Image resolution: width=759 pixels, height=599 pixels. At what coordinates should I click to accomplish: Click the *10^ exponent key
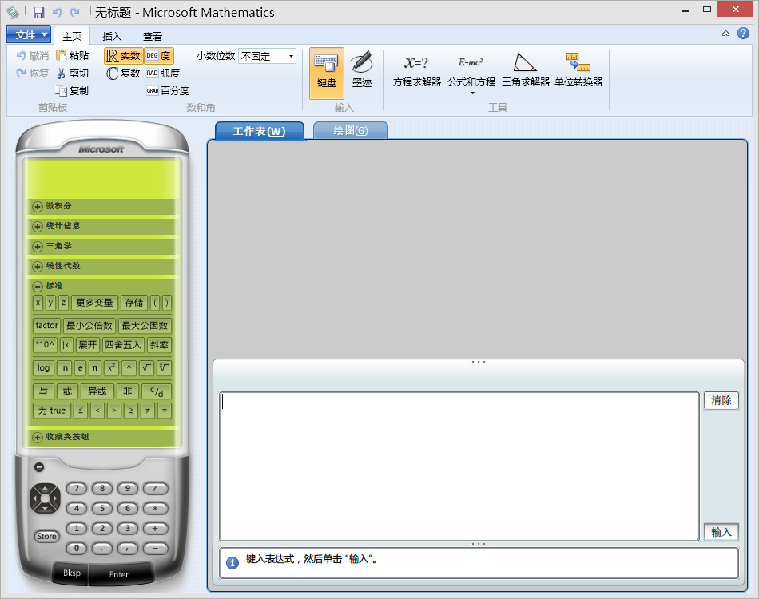click(x=45, y=345)
